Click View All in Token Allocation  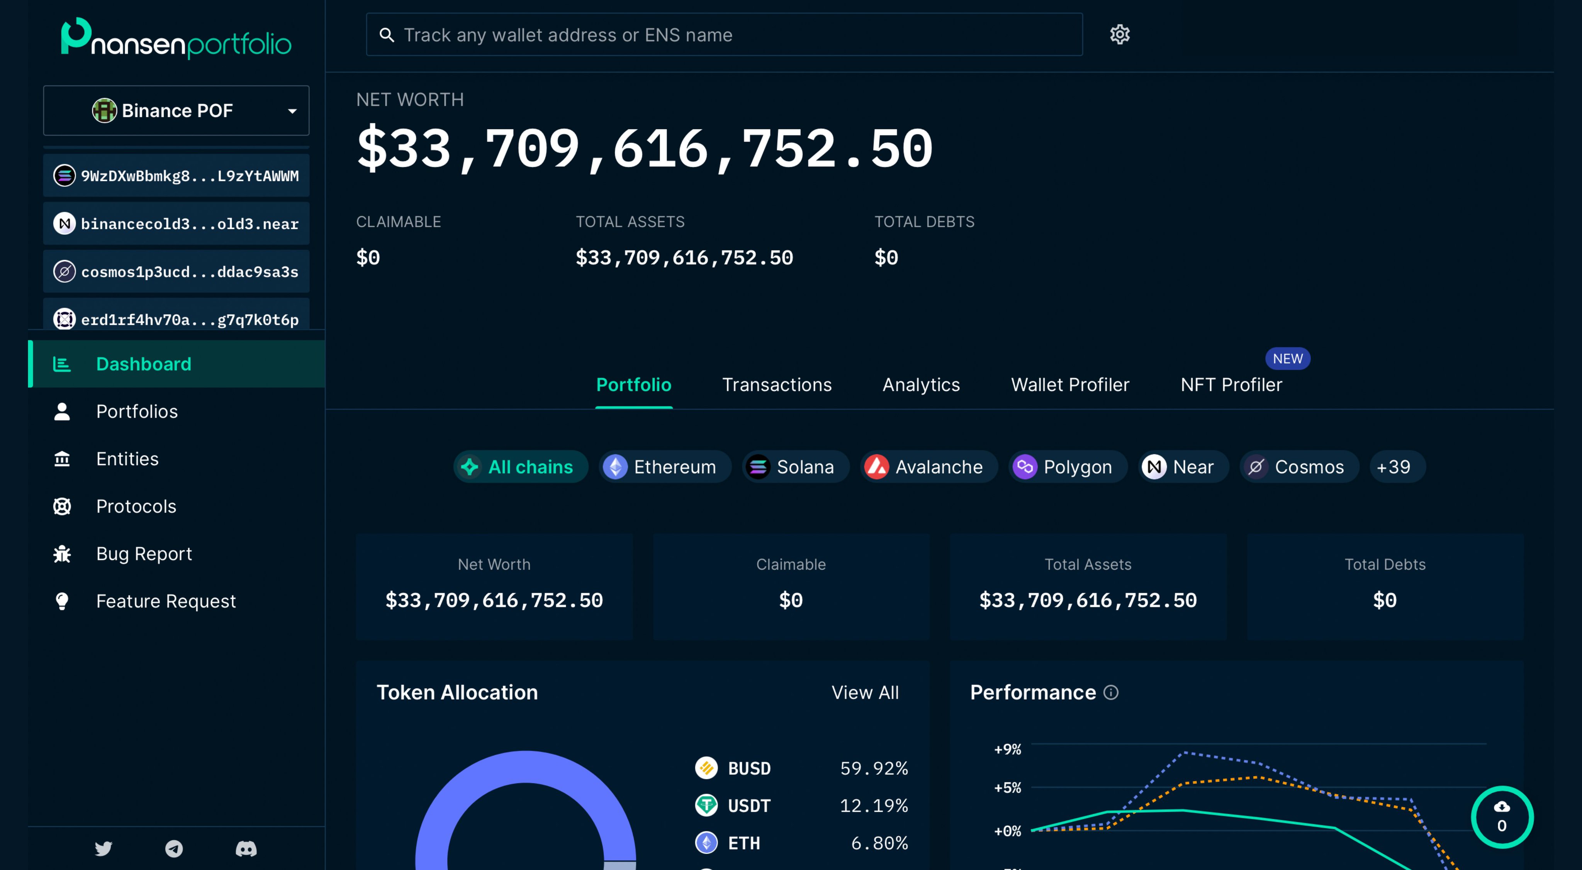click(865, 692)
